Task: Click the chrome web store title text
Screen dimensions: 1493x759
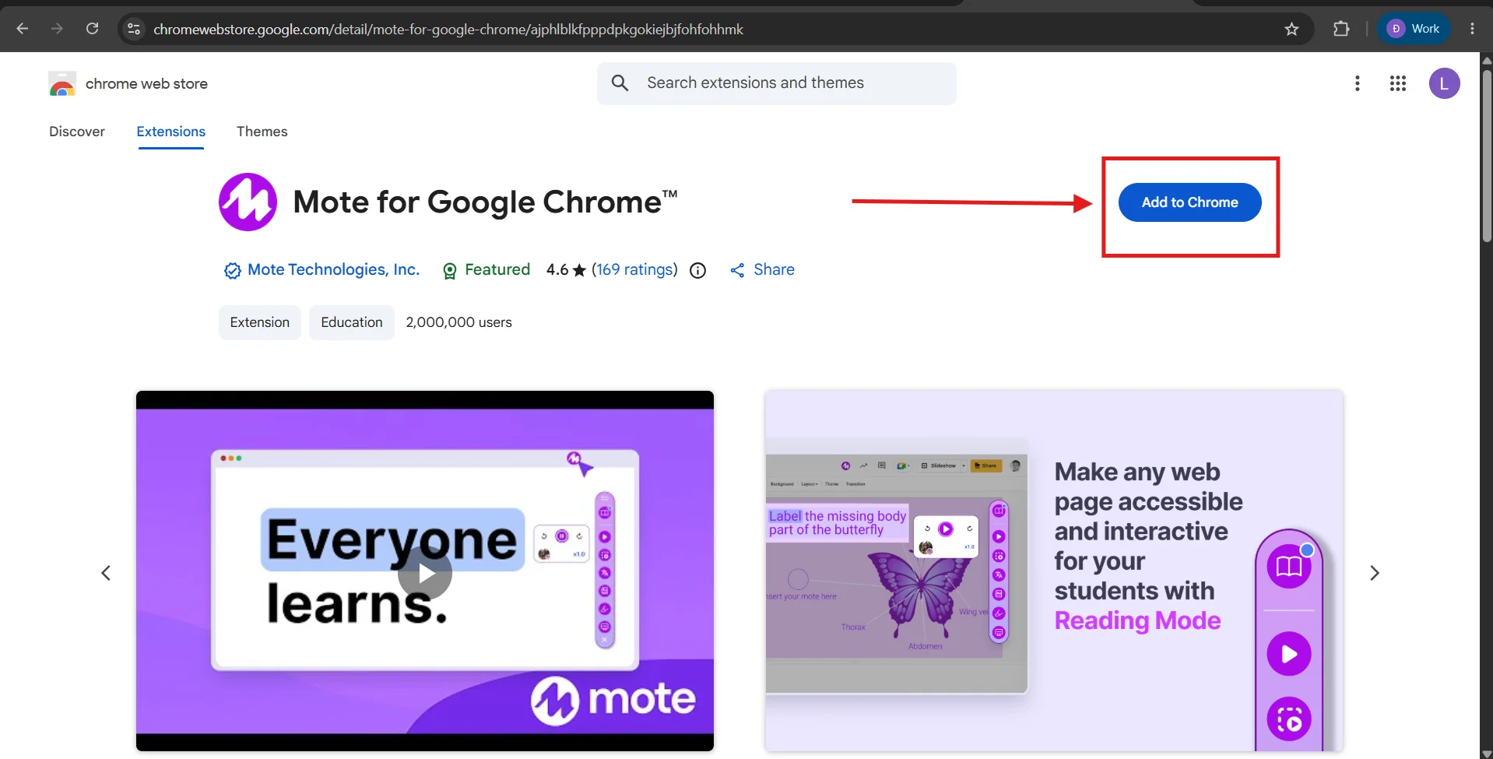Action: (146, 83)
